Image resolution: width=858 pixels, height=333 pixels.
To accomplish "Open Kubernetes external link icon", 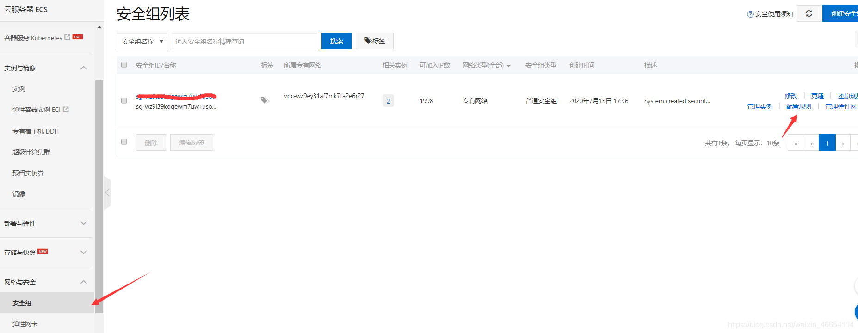I will 68,37.
